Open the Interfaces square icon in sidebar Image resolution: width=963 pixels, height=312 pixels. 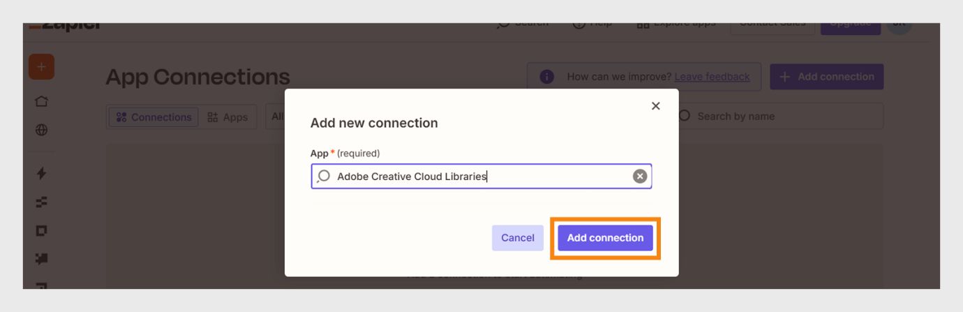click(x=41, y=230)
